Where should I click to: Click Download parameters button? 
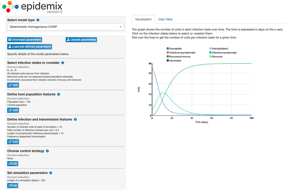[x=25, y=40]
